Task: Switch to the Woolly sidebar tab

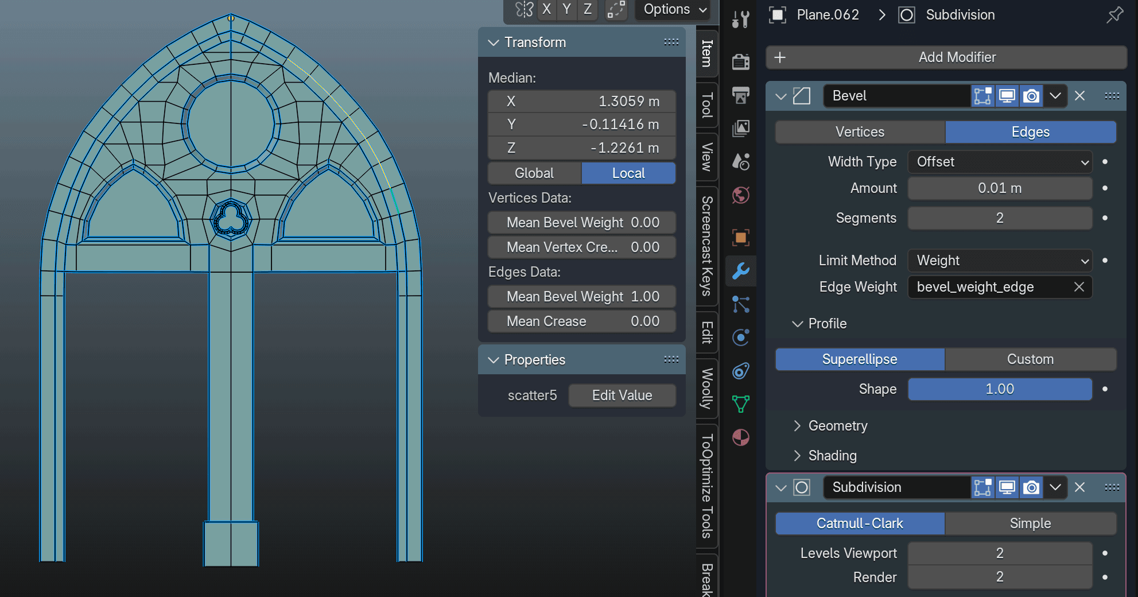Action: click(x=707, y=389)
